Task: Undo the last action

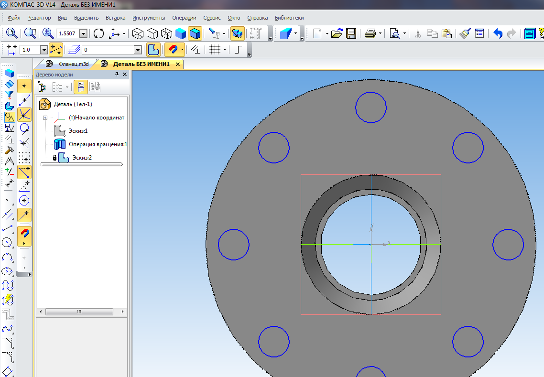Action: [498, 33]
